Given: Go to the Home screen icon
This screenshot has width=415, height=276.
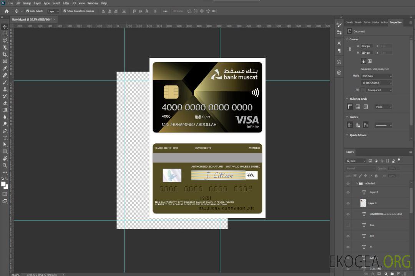Looking at the screenshot, I should [7, 11].
